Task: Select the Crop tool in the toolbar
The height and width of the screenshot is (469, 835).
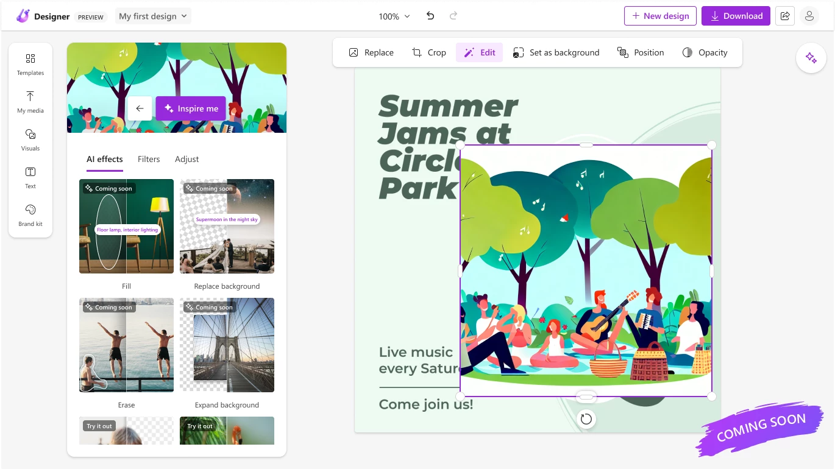Action: click(x=428, y=52)
